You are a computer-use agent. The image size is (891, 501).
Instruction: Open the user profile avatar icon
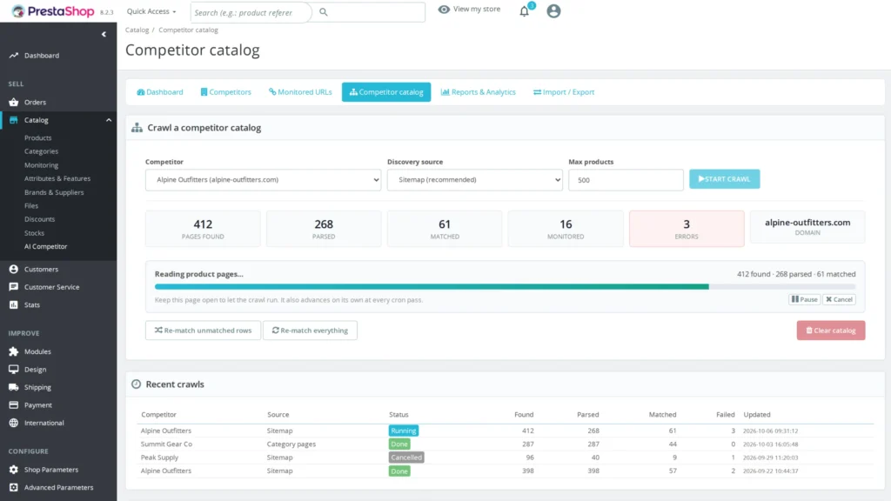pos(553,10)
